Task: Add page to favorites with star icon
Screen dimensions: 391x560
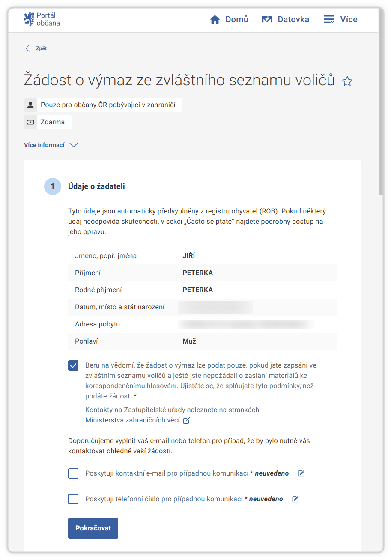Action: point(347,81)
